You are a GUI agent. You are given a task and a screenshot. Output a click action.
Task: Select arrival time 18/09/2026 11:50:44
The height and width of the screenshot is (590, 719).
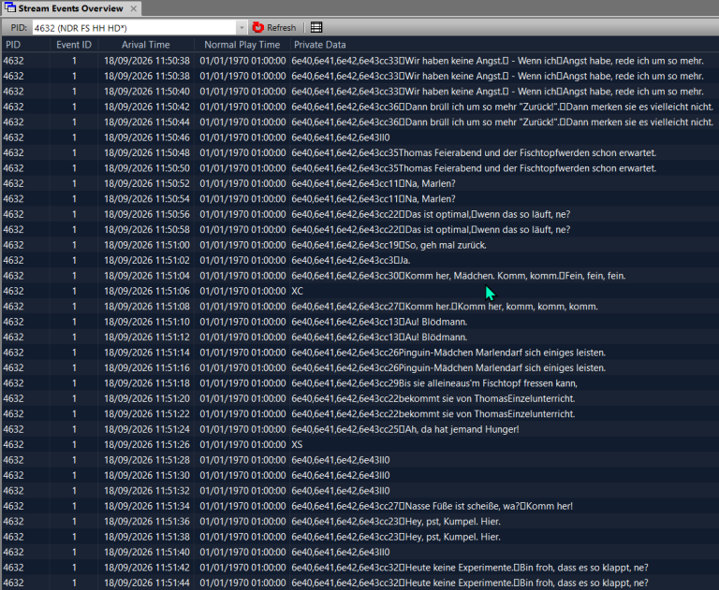click(147, 122)
